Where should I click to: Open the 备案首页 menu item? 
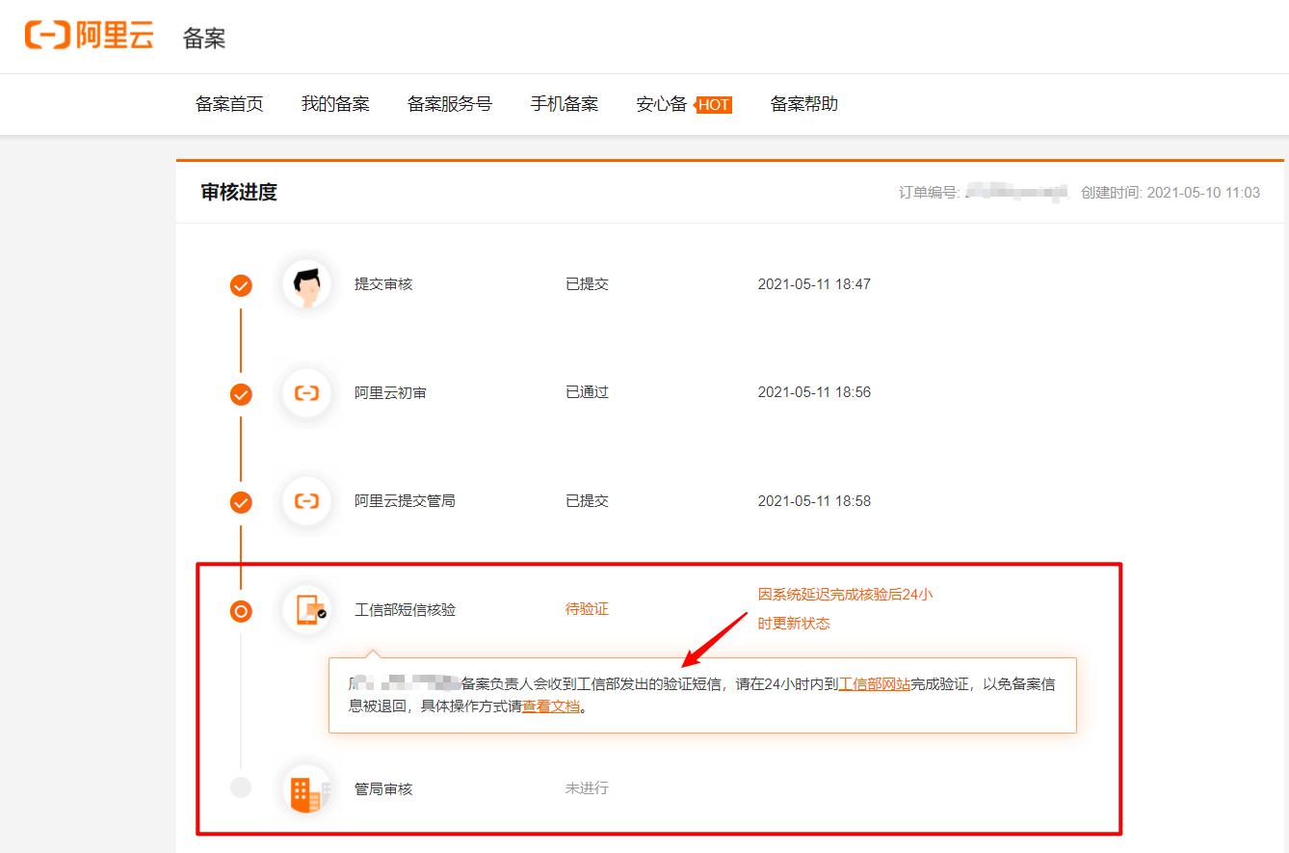click(229, 104)
